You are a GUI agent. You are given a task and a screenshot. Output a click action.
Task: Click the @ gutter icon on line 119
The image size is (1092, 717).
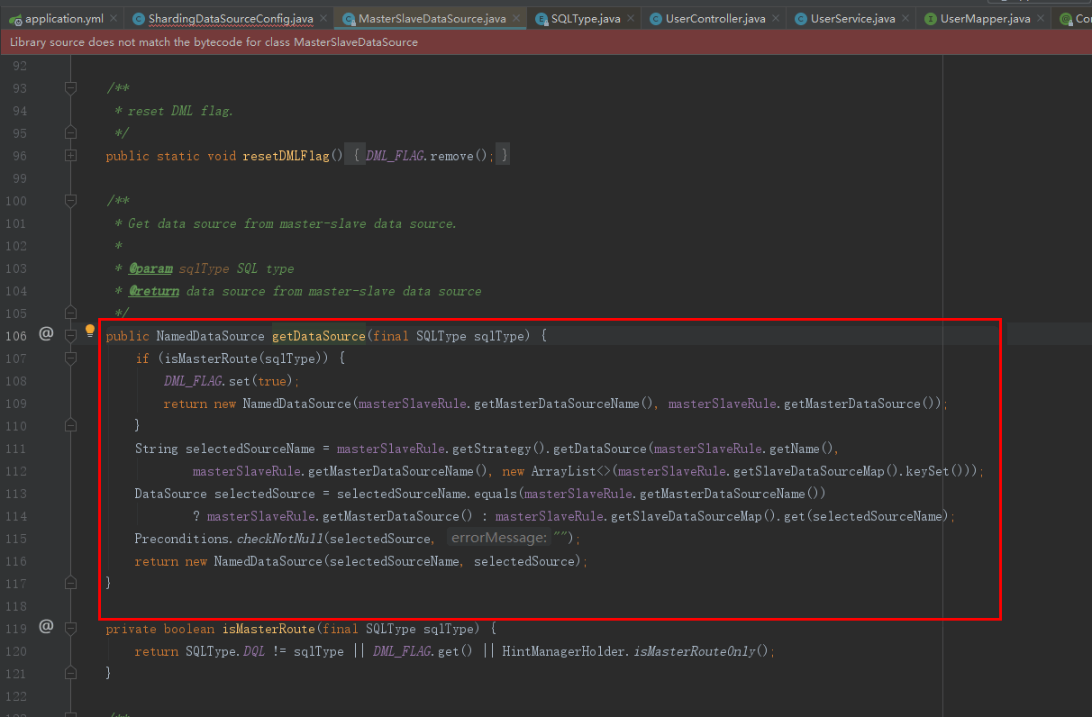coord(46,627)
